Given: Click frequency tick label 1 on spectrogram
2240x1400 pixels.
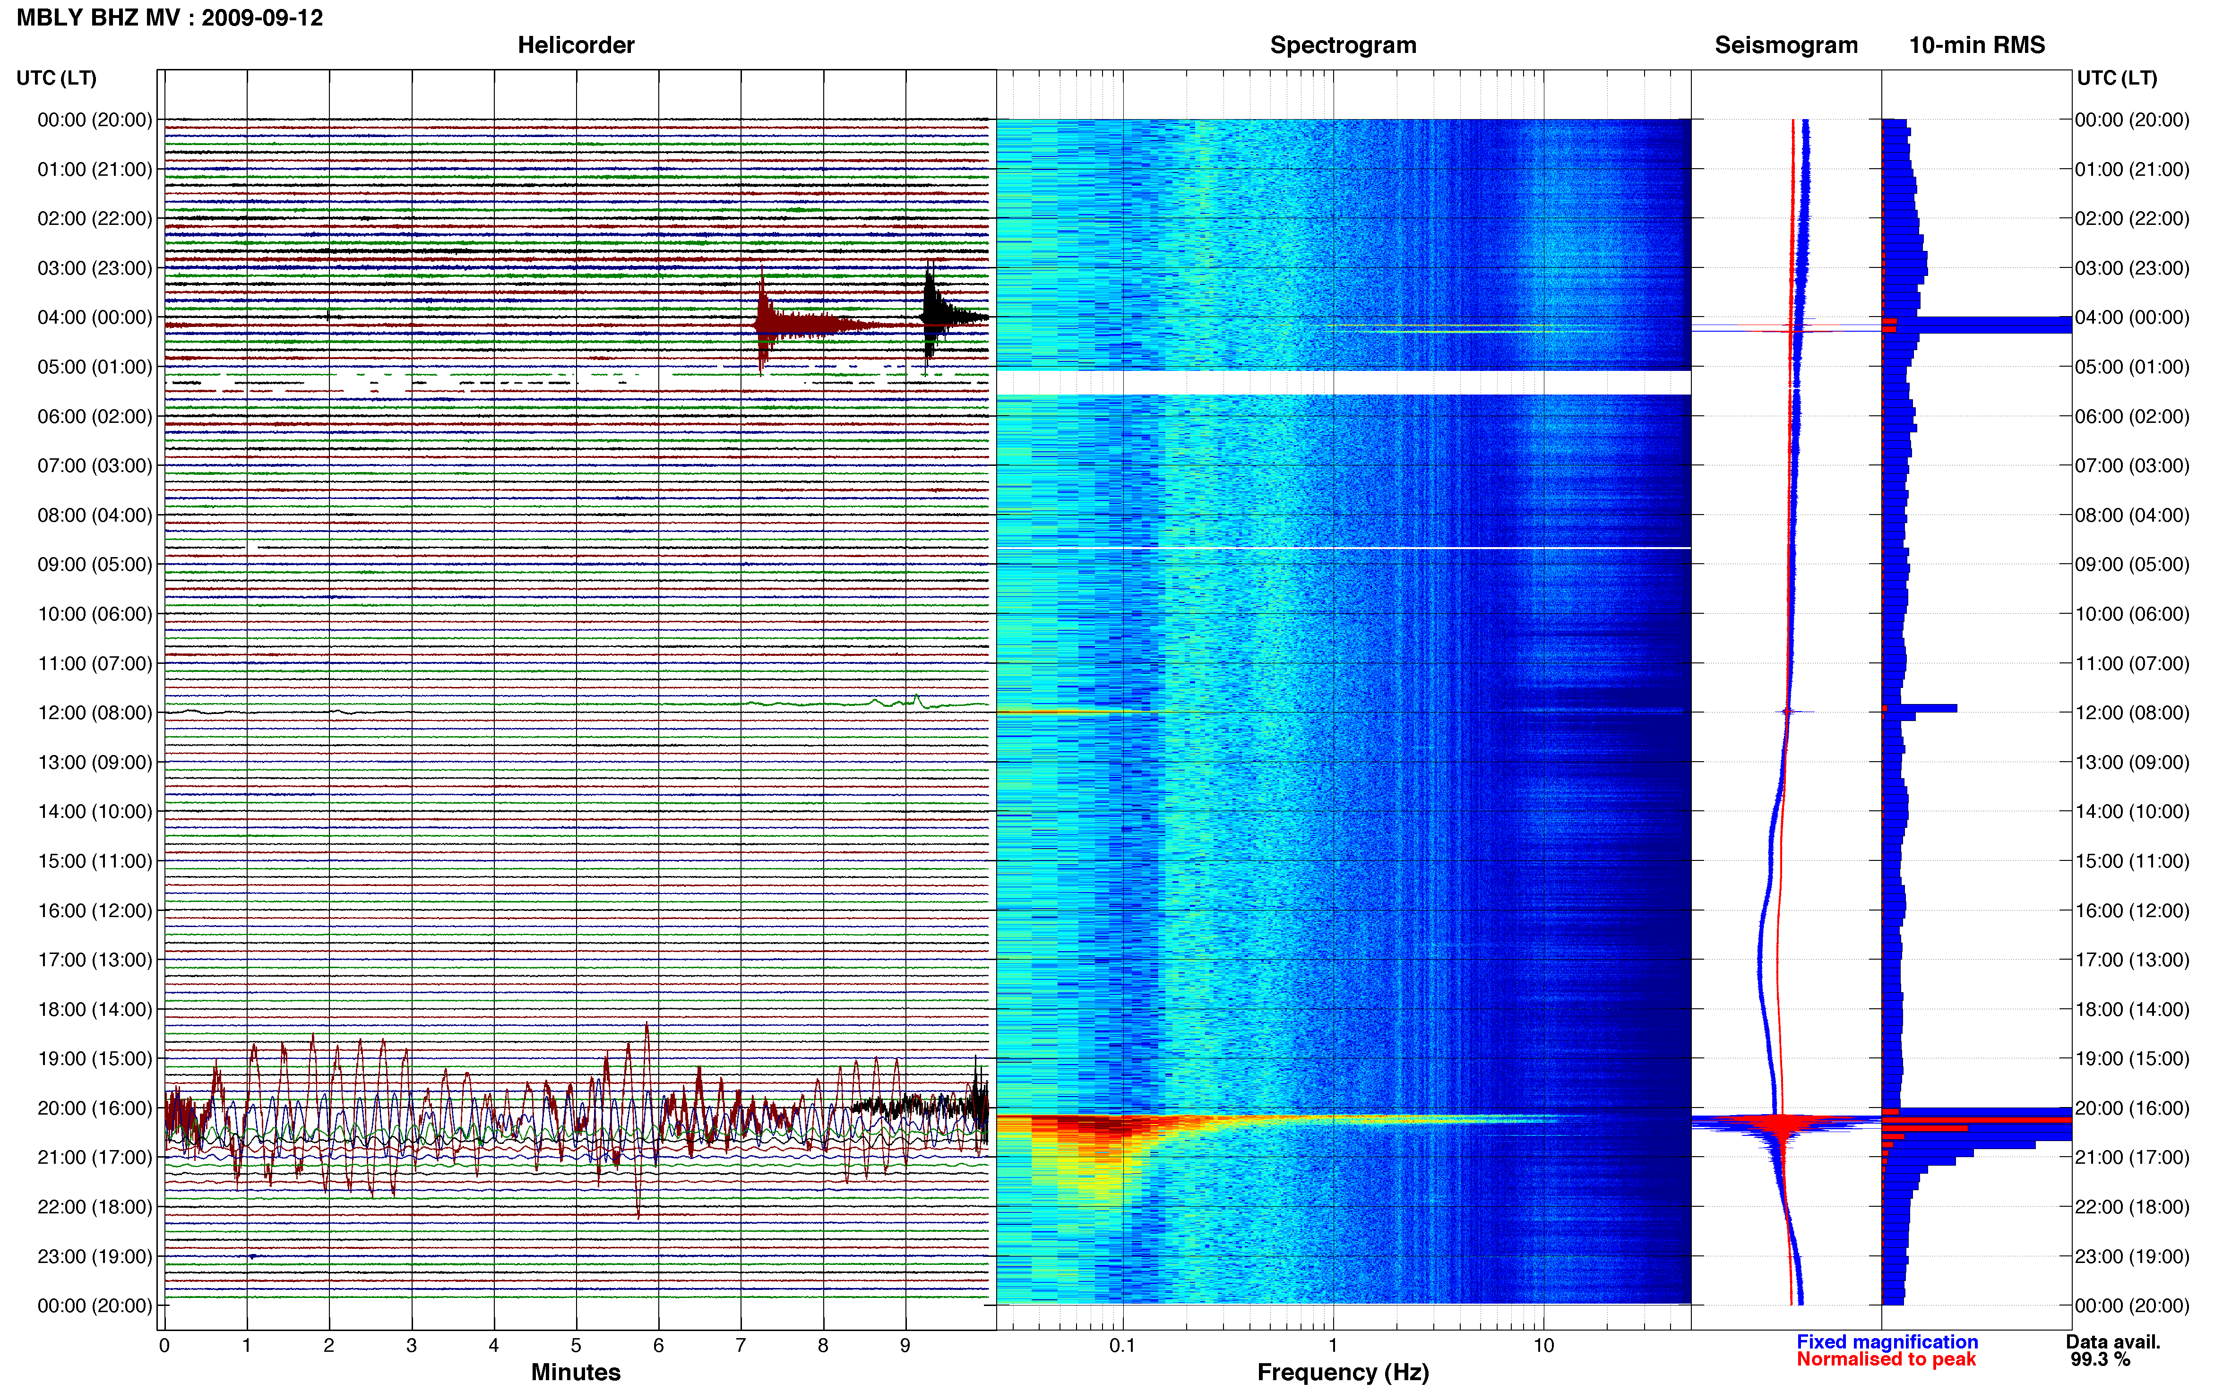Looking at the screenshot, I should pyautogui.click(x=1334, y=1345).
